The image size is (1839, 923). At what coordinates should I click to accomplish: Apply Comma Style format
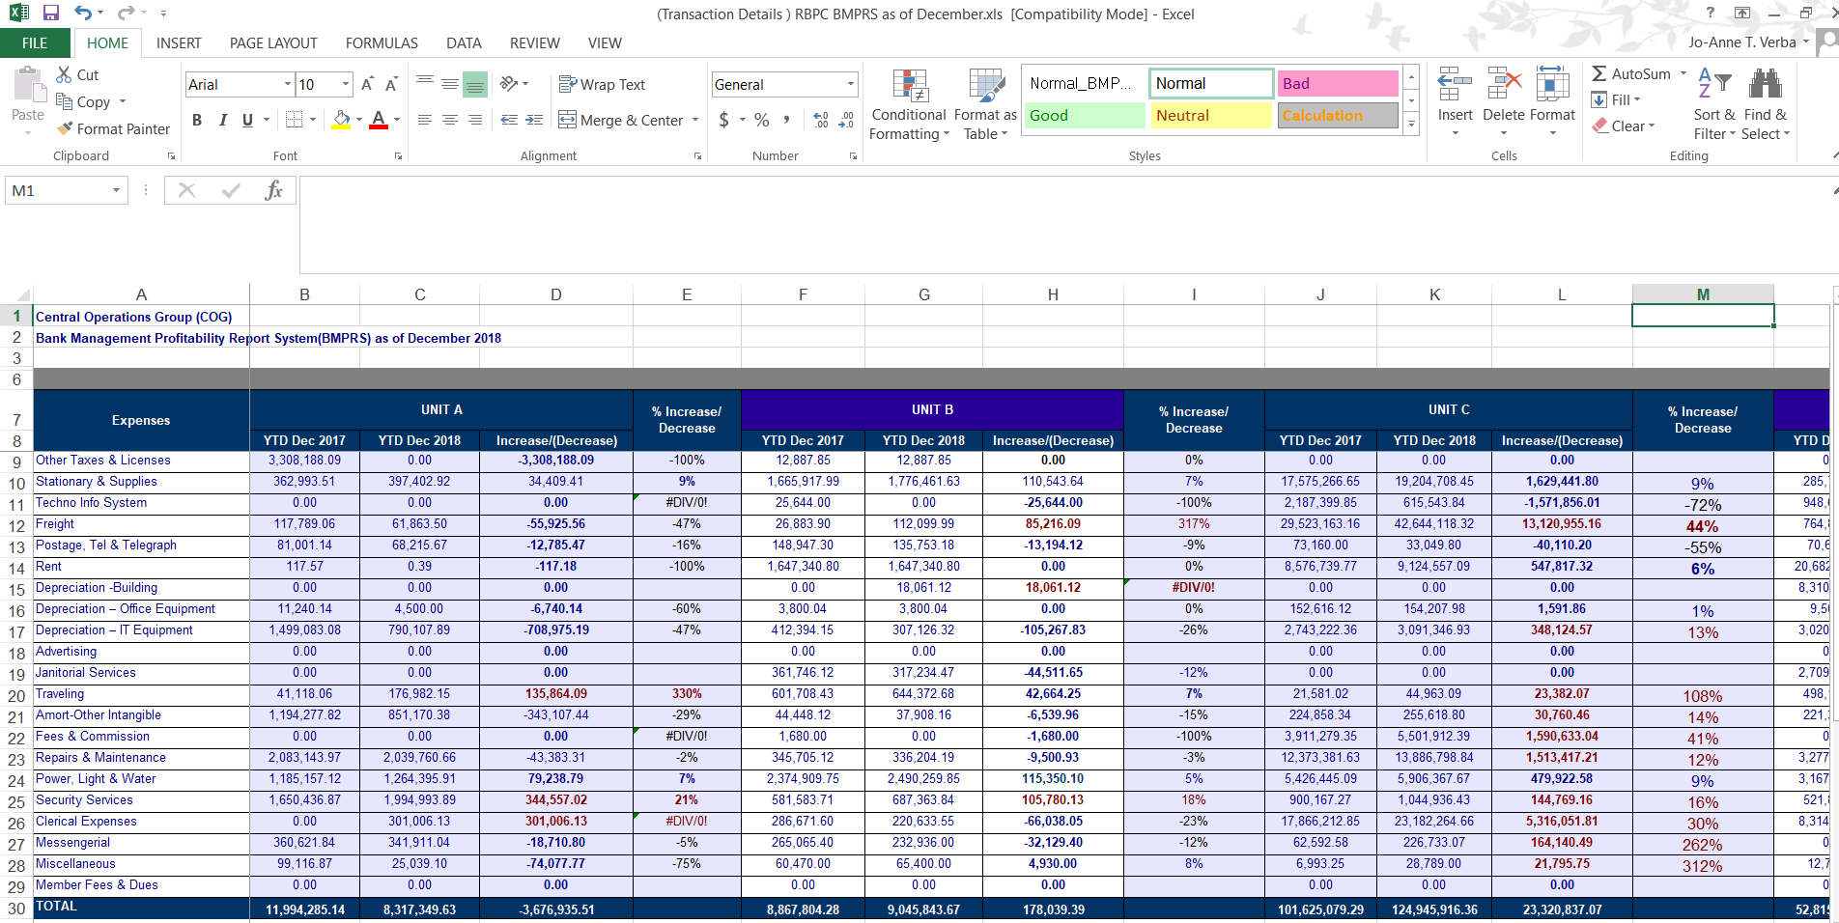tap(786, 120)
